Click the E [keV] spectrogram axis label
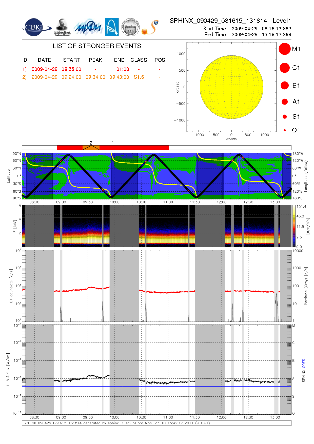 click(15, 226)
